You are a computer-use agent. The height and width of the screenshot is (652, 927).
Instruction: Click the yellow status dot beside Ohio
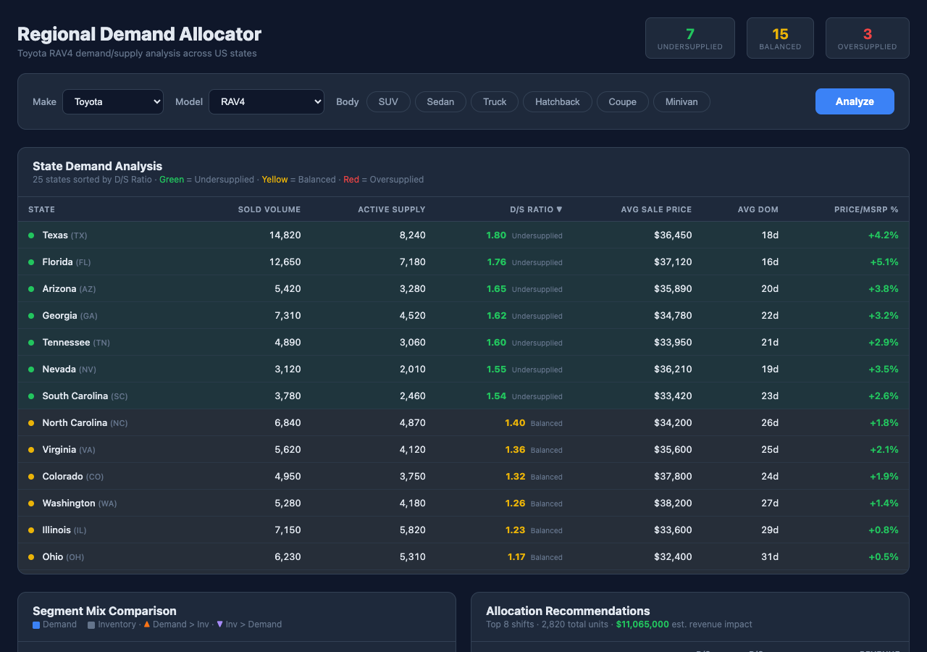point(30,556)
